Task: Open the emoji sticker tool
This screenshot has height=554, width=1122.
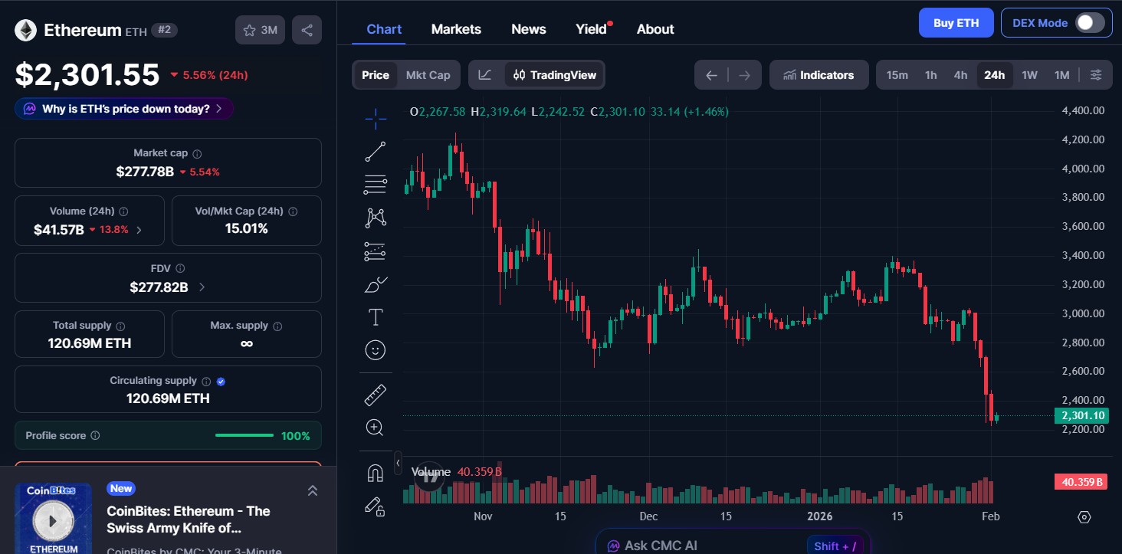Action: [x=375, y=350]
